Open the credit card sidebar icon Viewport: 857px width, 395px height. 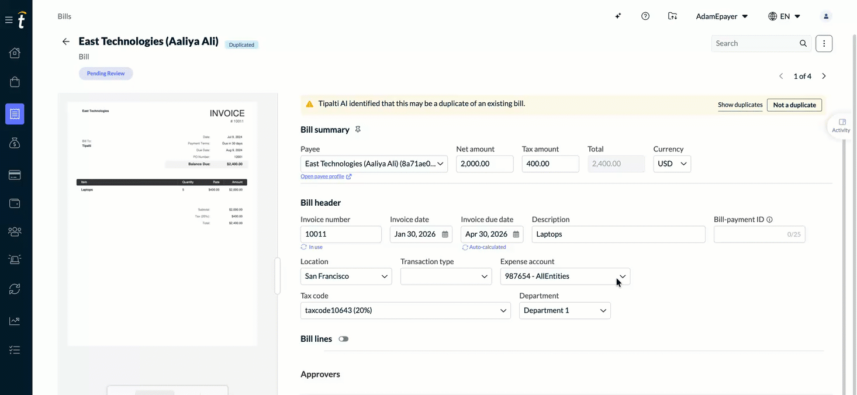[x=15, y=175]
